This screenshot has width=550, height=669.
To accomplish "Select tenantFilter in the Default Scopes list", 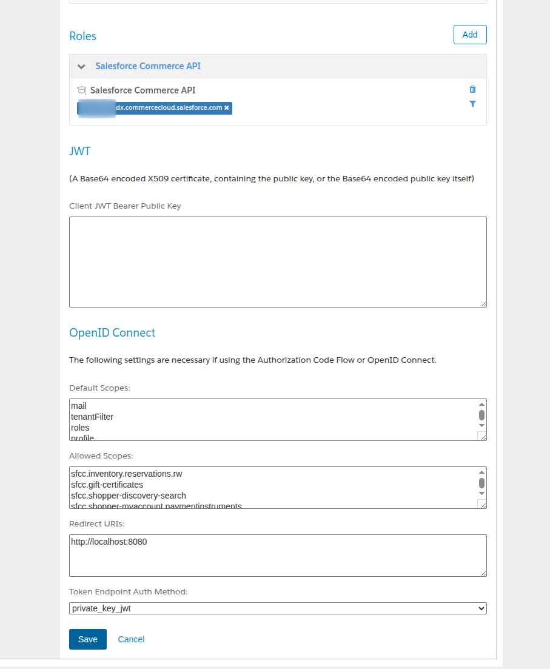I will pos(92,417).
